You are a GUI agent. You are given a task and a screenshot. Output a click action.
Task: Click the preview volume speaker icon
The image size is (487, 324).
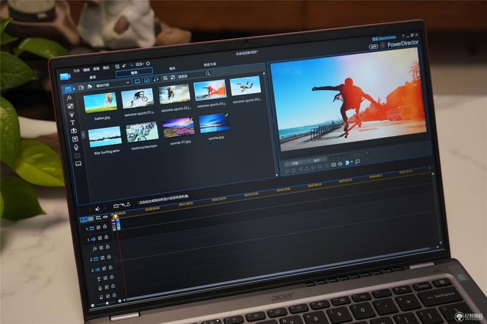pyautogui.click(x=340, y=164)
